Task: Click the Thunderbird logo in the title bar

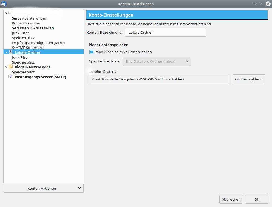Action: [4, 4]
